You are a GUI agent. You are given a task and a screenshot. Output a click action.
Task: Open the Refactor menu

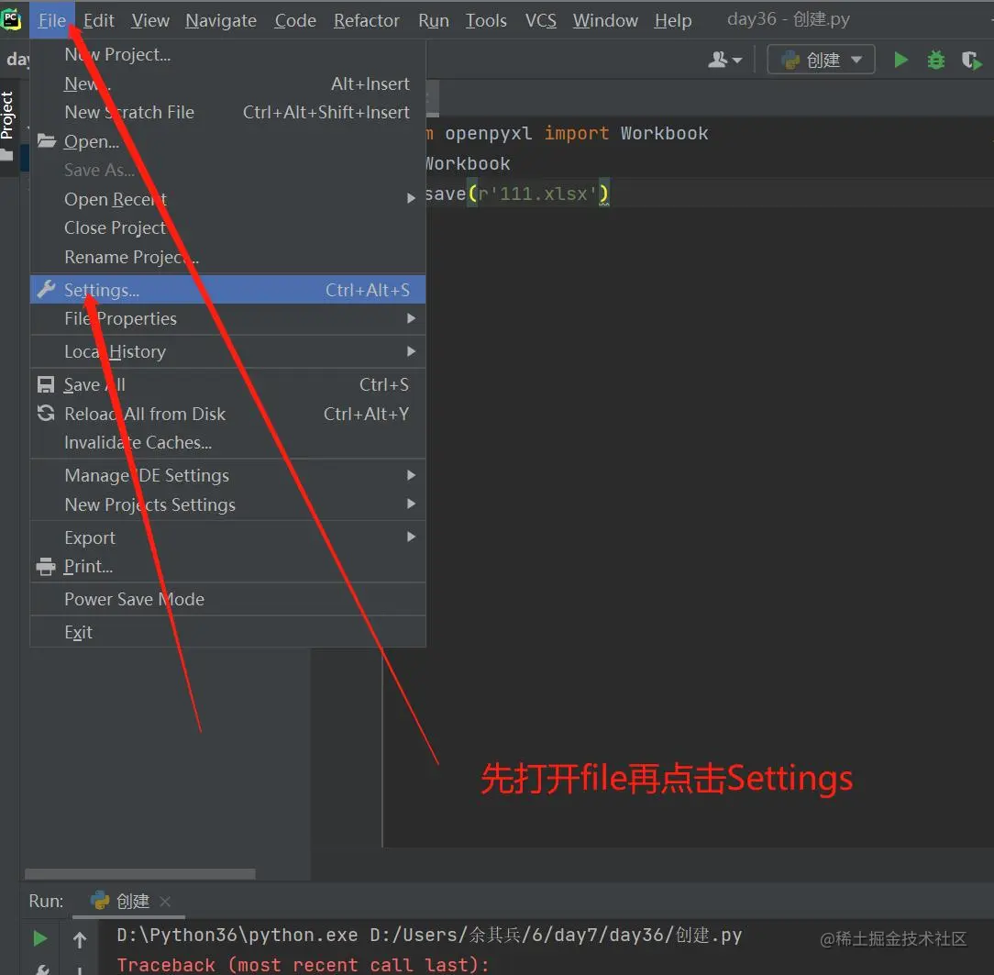367,20
